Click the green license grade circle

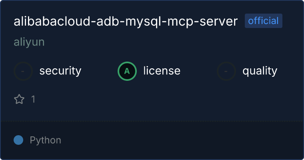pyautogui.click(x=127, y=71)
